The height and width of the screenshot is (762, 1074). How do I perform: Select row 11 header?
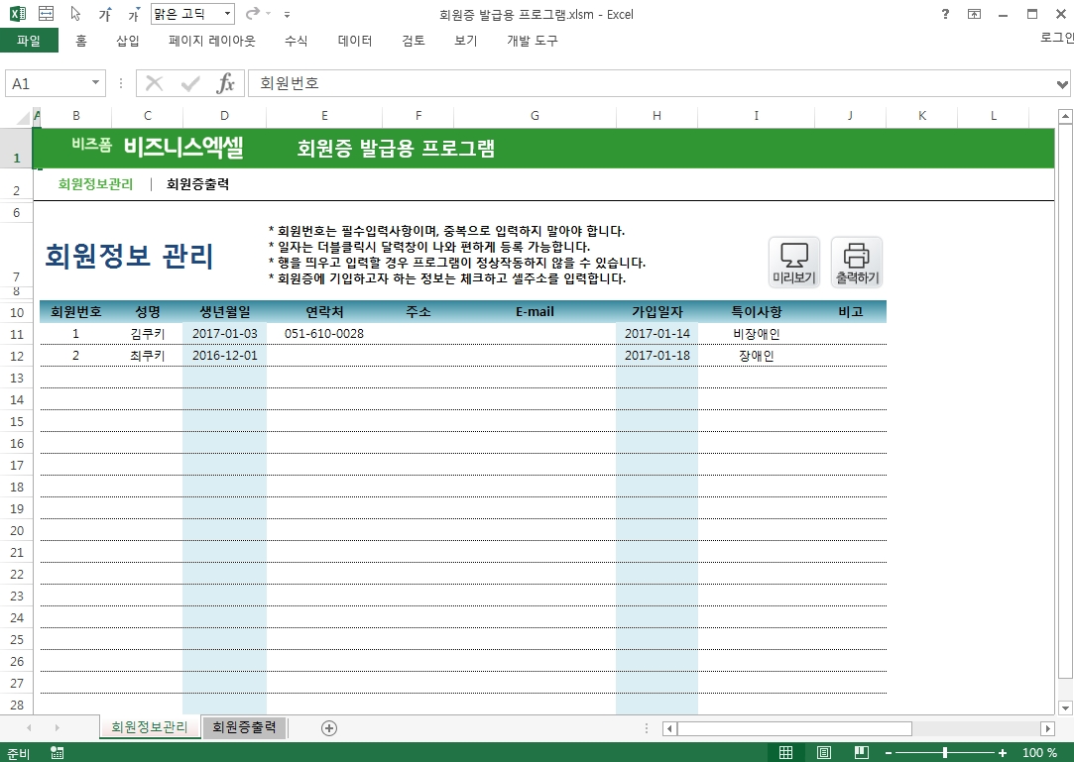[x=17, y=334]
